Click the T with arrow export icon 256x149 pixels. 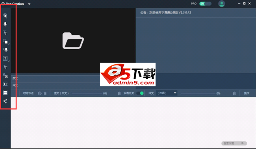point(5,84)
